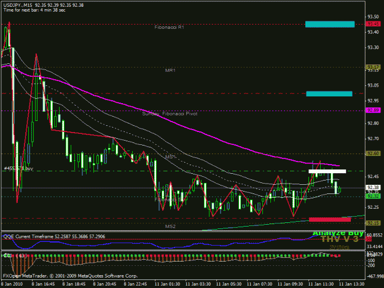
Task: Select the 'MS2' level label
Action: tap(170, 227)
